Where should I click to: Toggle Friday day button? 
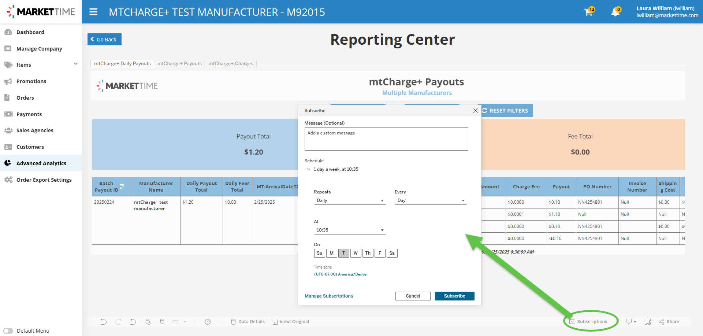[x=380, y=253]
